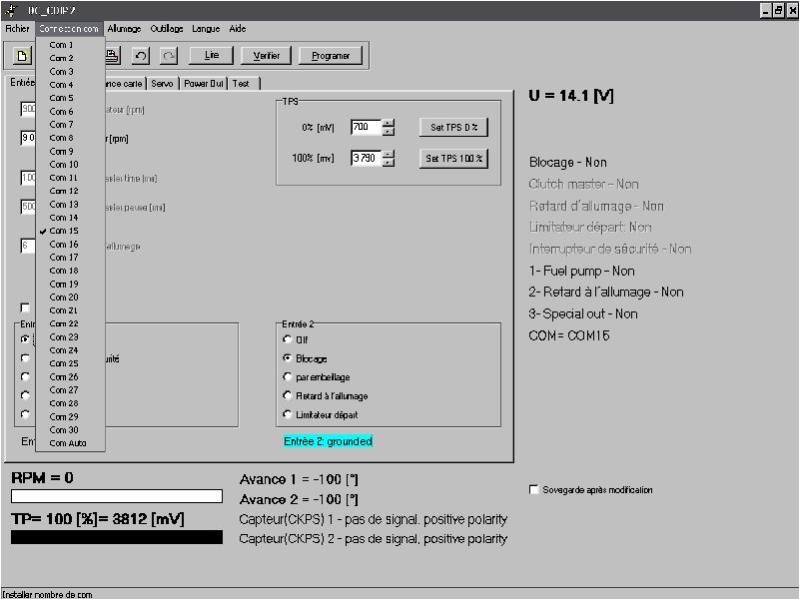Choose Limitateur départ radio option
The height and width of the screenshot is (599, 799).
pyautogui.click(x=288, y=414)
